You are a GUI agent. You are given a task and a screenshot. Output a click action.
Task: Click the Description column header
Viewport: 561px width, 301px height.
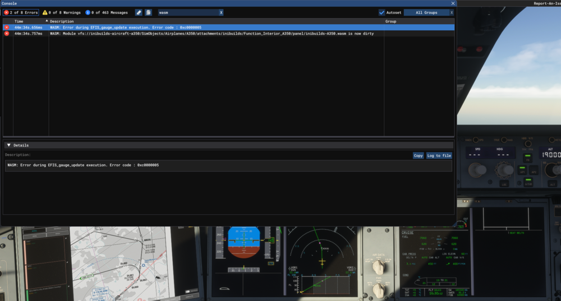62,21
